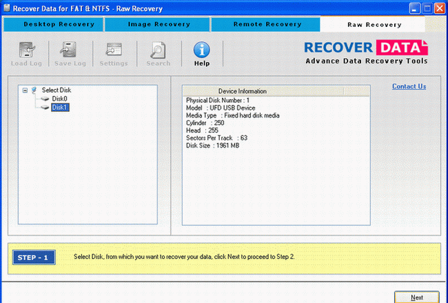Open the Contact Us link
The image size is (448, 303).
pyautogui.click(x=409, y=86)
